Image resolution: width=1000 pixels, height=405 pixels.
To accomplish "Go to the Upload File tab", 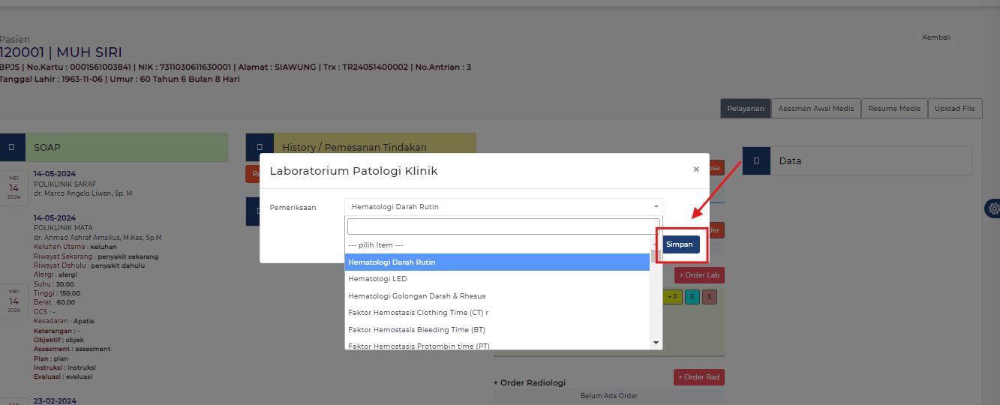I will pyautogui.click(x=954, y=108).
